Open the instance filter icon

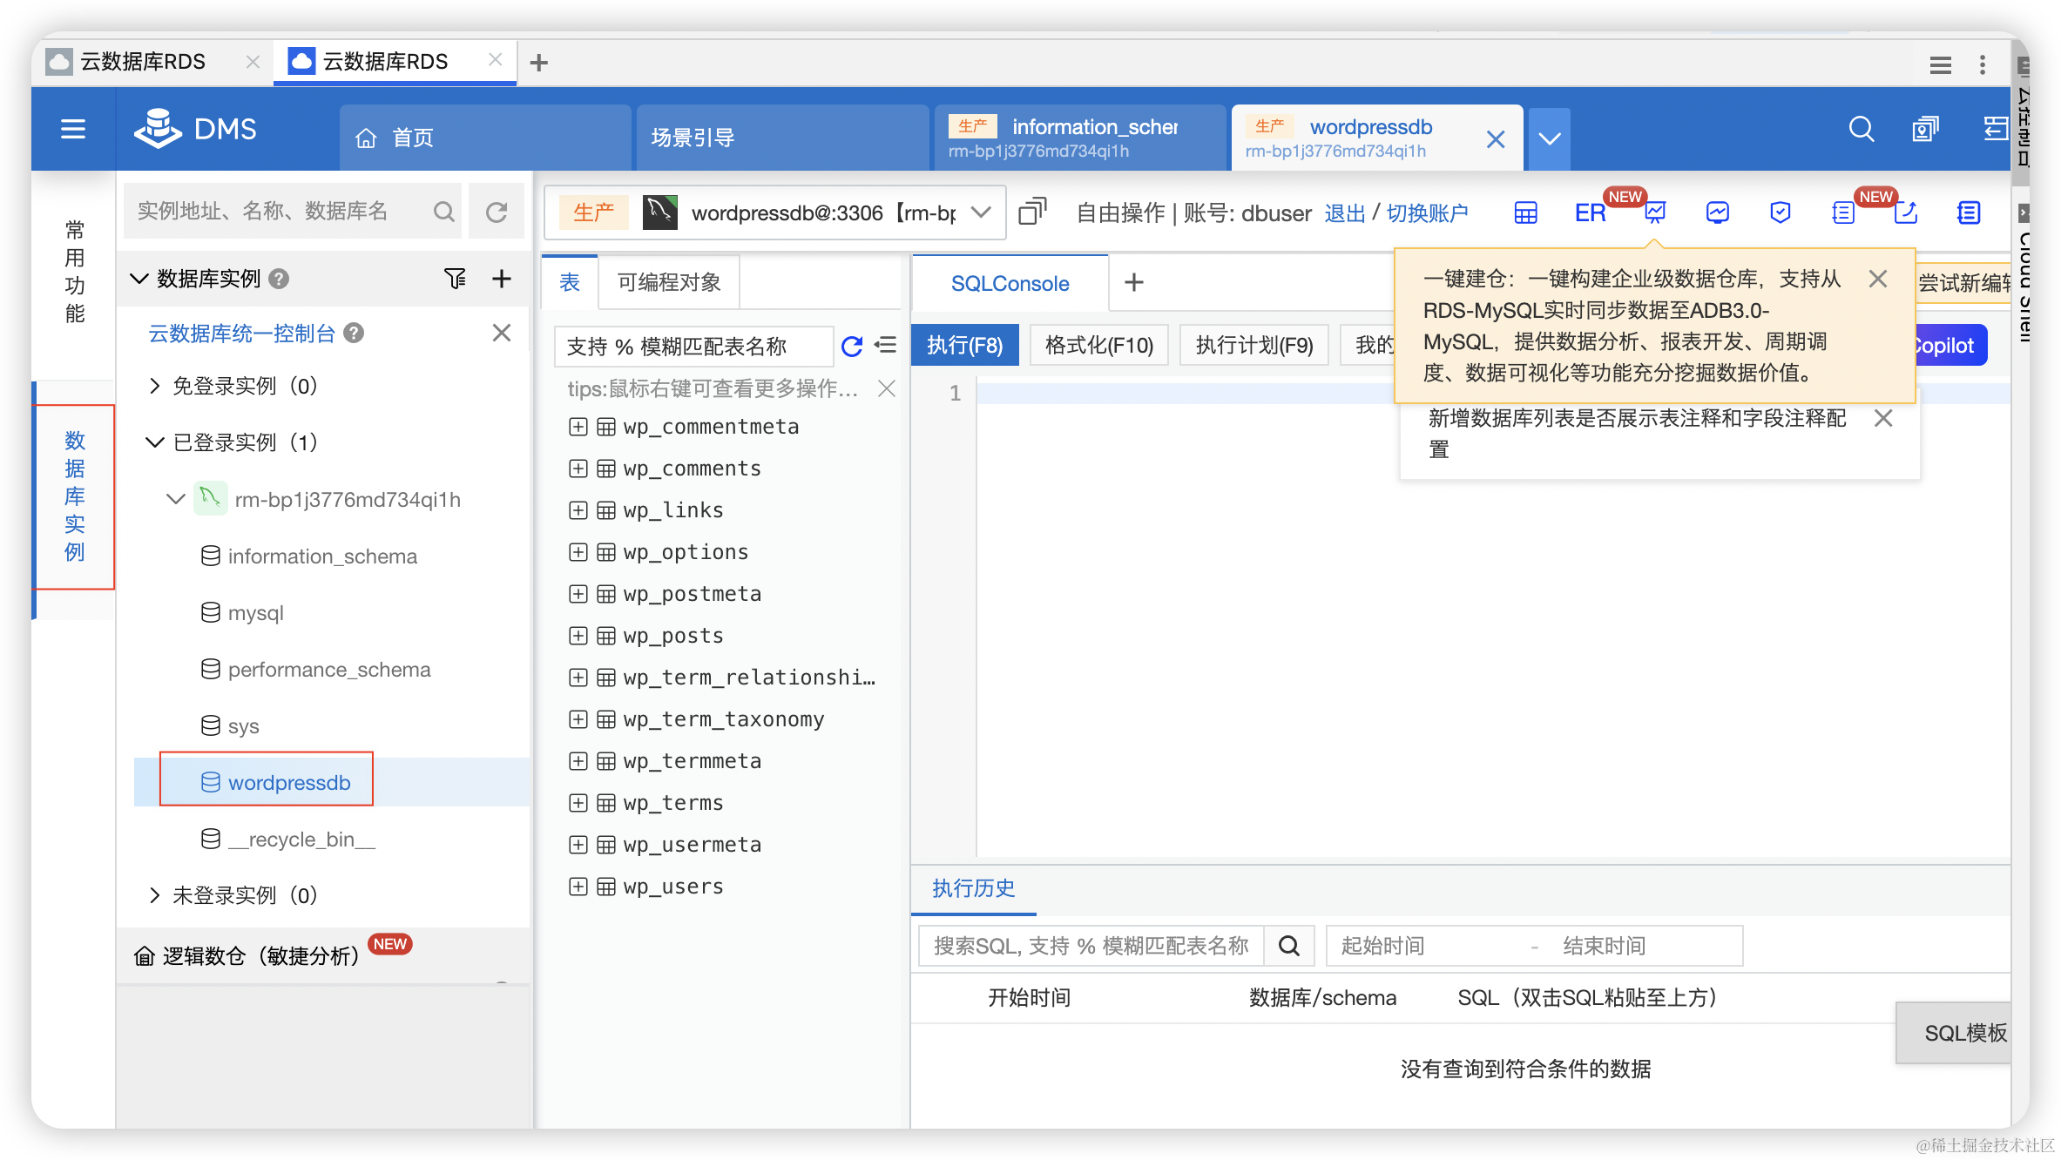pos(455,279)
